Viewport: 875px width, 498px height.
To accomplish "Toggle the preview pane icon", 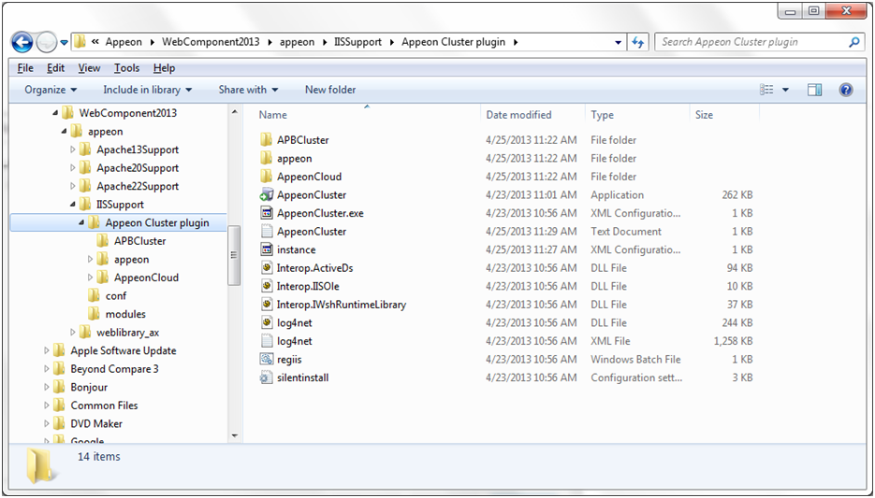I will [815, 90].
